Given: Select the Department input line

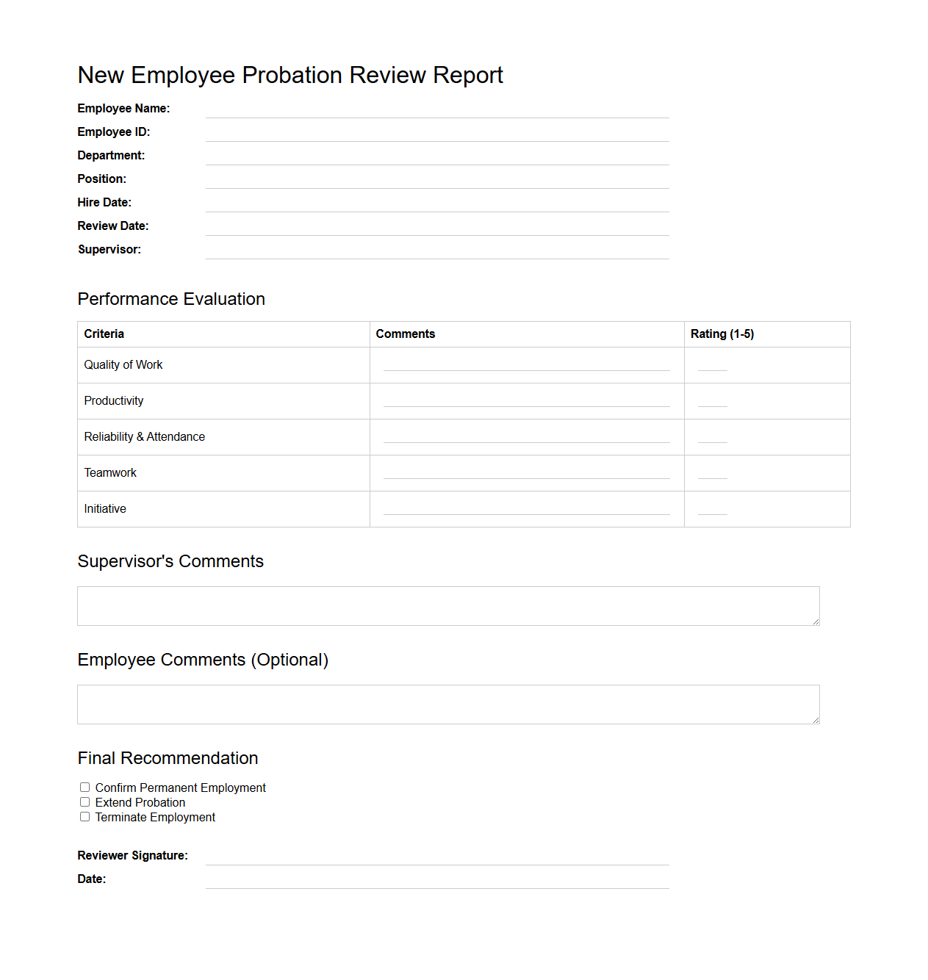Looking at the screenshot, I should point(436,159).
